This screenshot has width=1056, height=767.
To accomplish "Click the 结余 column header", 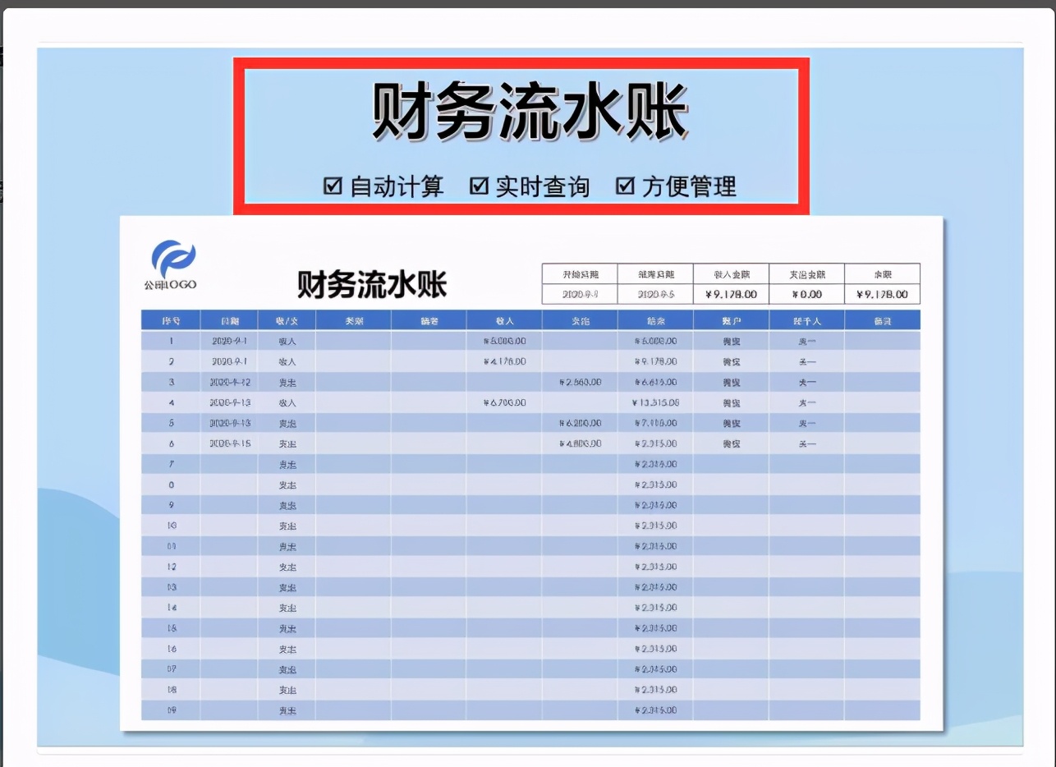I will pyautogui.click(x=657, y=319).
